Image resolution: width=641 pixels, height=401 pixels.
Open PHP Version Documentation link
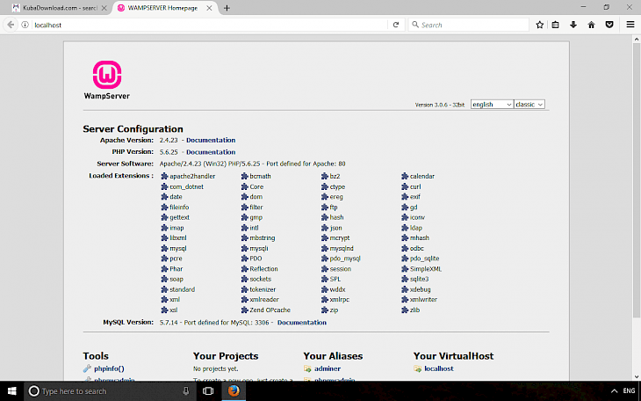point(211,152)
